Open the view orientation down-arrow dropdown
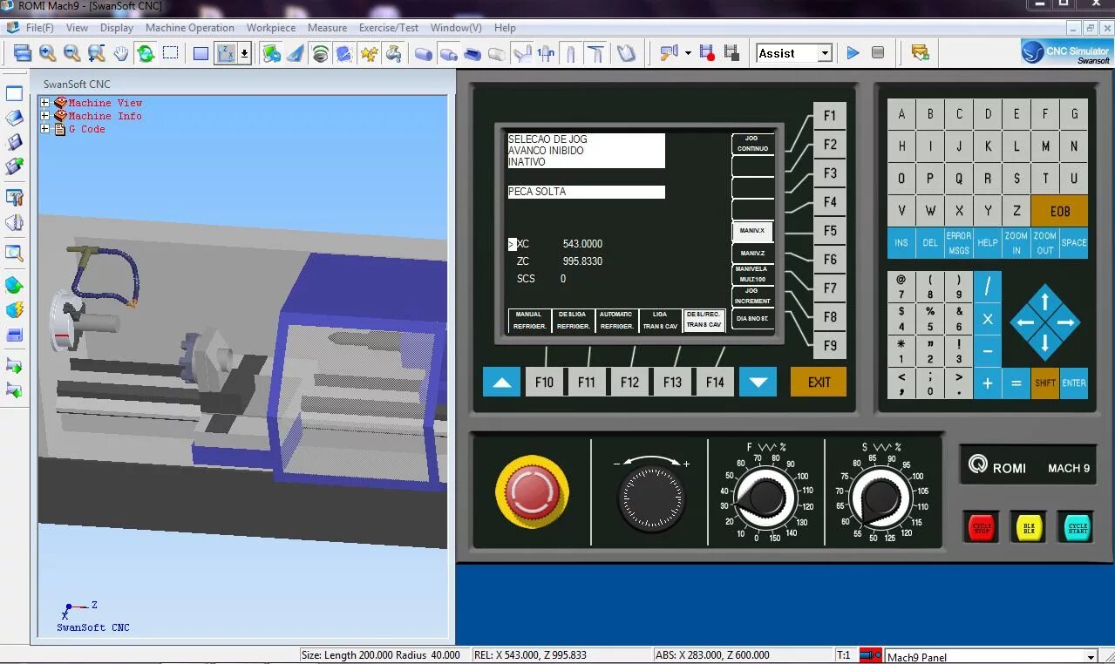The height and width of the screenshot is (664, 1115). [x=244, y=53]
